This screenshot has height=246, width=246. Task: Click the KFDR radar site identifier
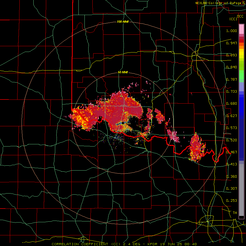(153, 244)
